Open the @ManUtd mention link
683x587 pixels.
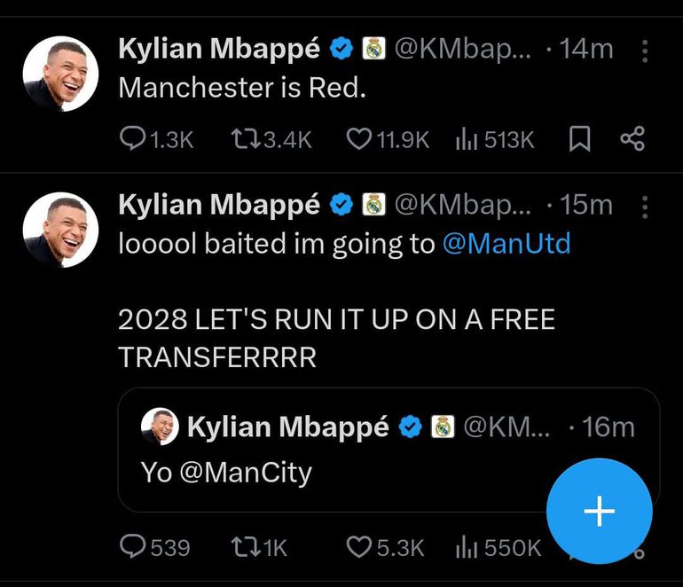(506, 244)
